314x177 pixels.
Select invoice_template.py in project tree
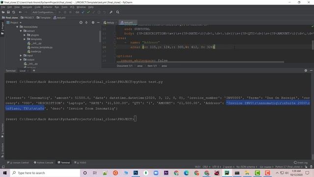(40, 47)
